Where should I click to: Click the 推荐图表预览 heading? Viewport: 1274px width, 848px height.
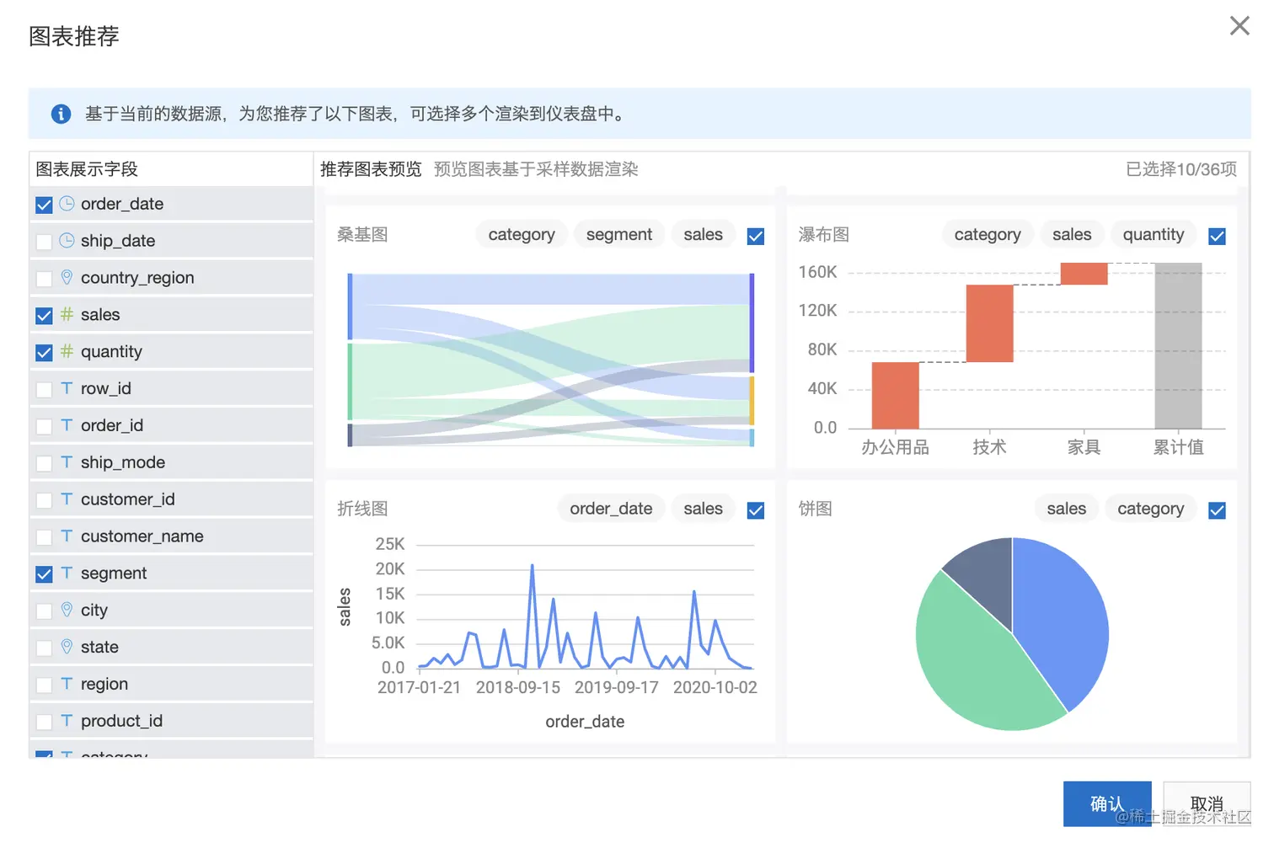pos(371,169)
